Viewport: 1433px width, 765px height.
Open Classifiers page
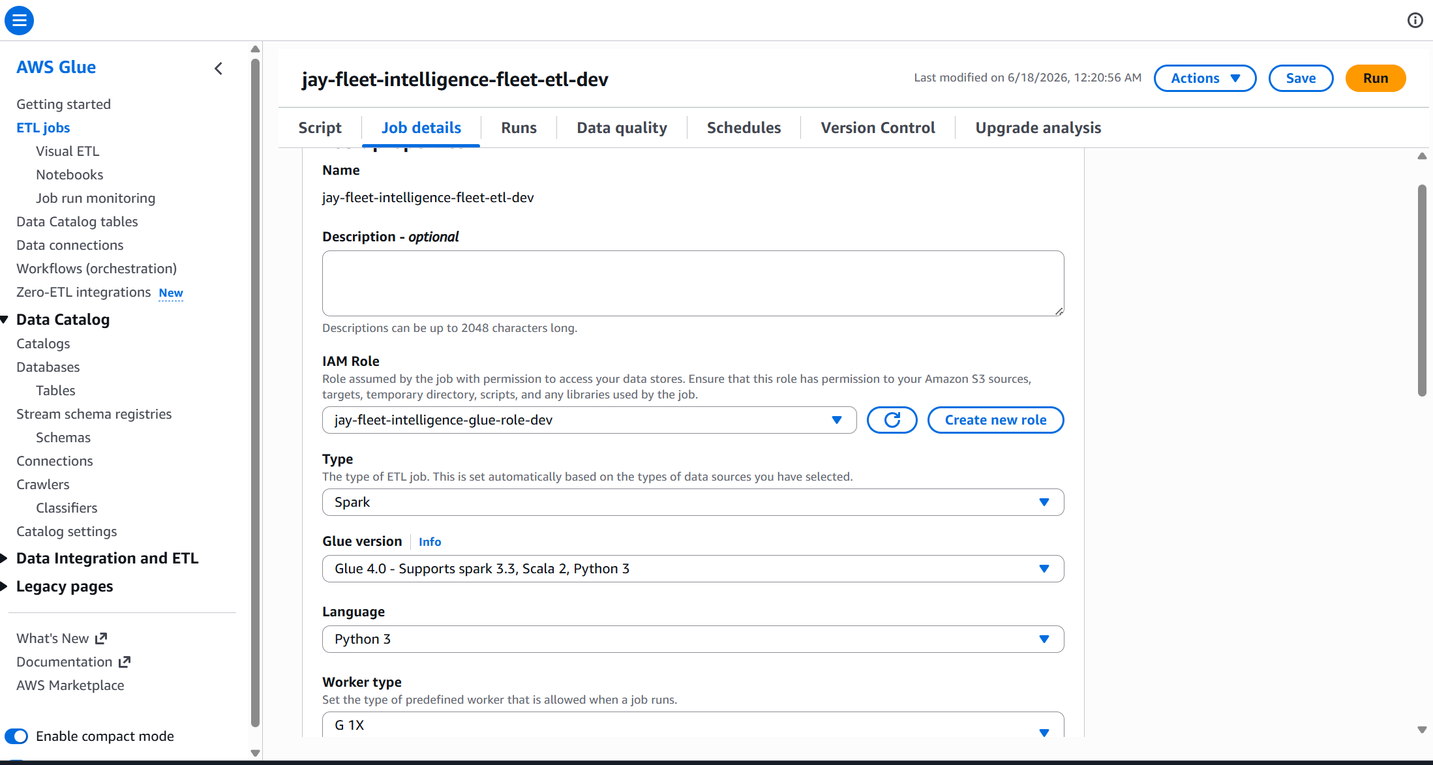(x=67, y=508)
